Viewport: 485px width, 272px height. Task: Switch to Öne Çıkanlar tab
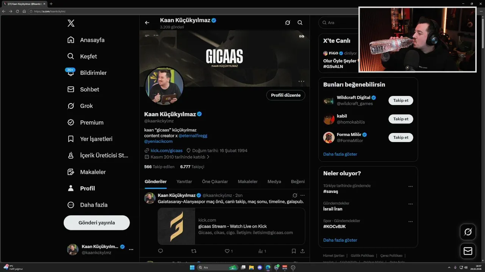click(215, 182)
